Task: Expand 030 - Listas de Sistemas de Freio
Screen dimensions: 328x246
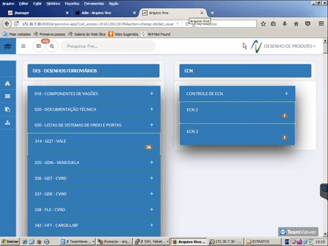Action: coord(152,125)
